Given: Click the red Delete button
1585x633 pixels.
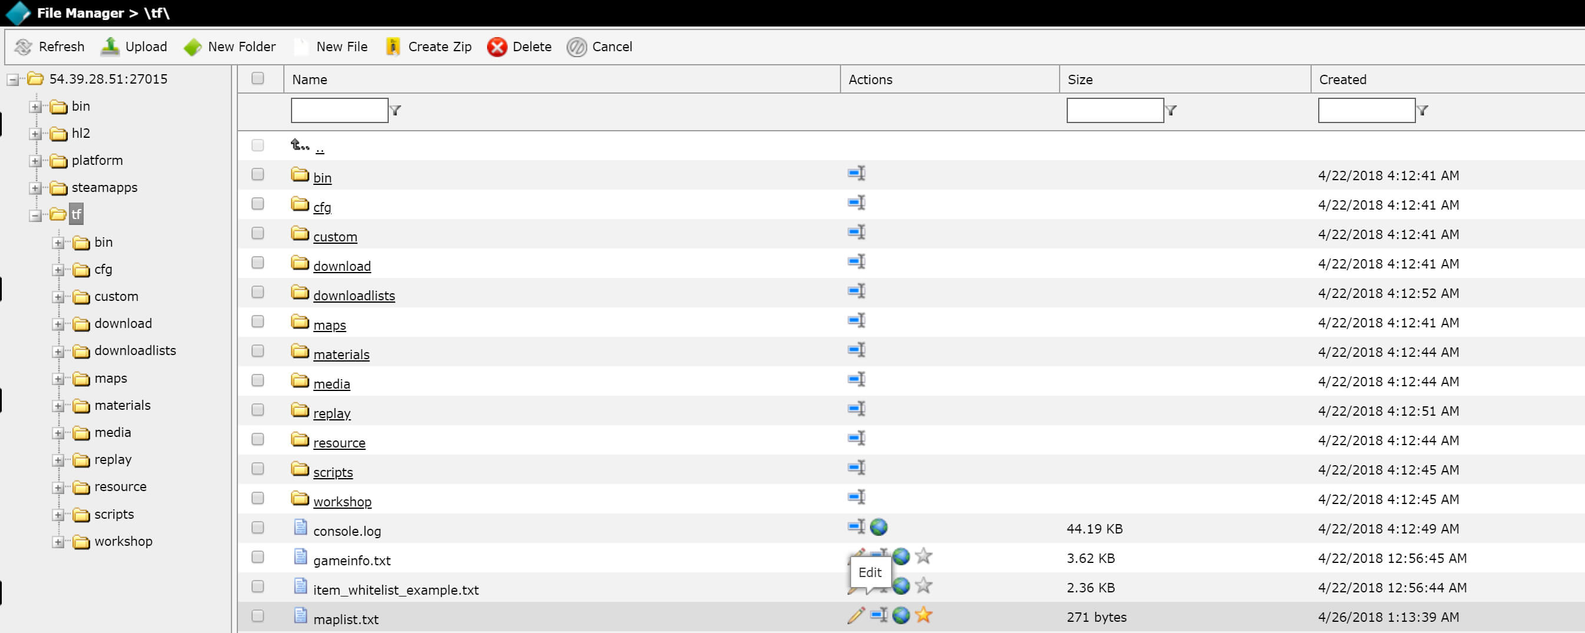Looking at the screenshot, I should click(519, 47).
